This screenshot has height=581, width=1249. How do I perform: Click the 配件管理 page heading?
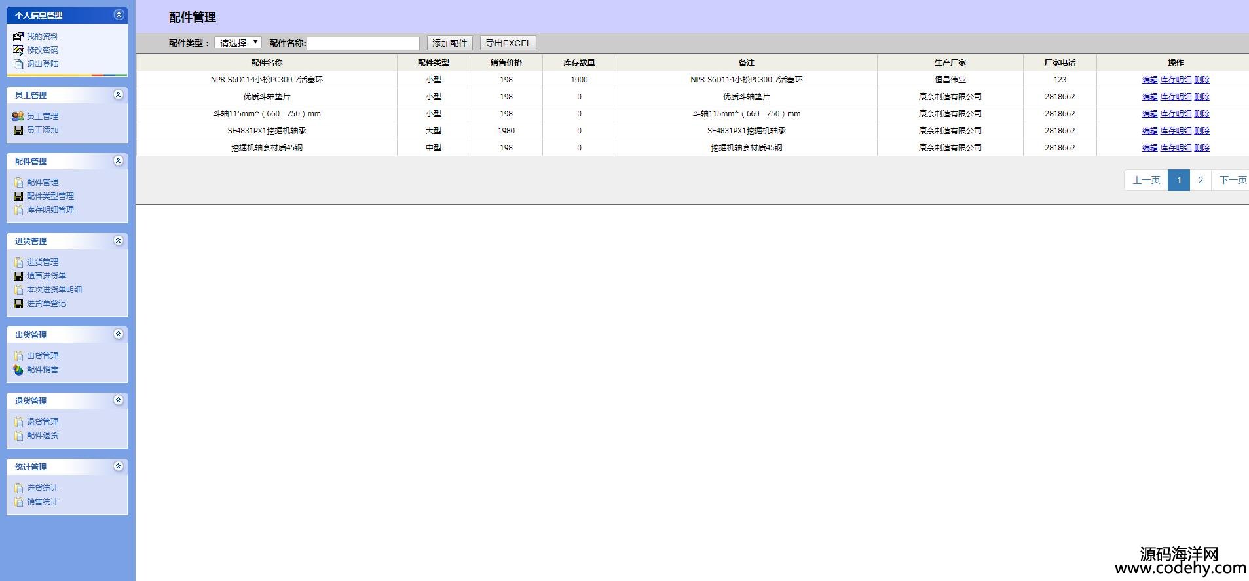pyautogui.click(x=193, y=18)
